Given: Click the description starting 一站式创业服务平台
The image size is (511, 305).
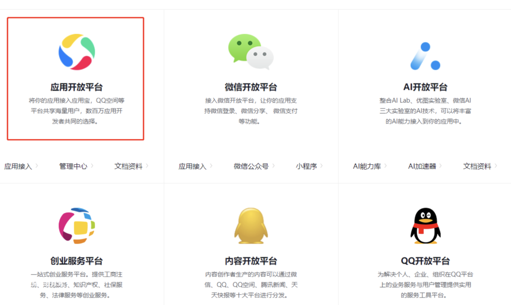Looking at the screenshot, I should [x=77, y=285].
